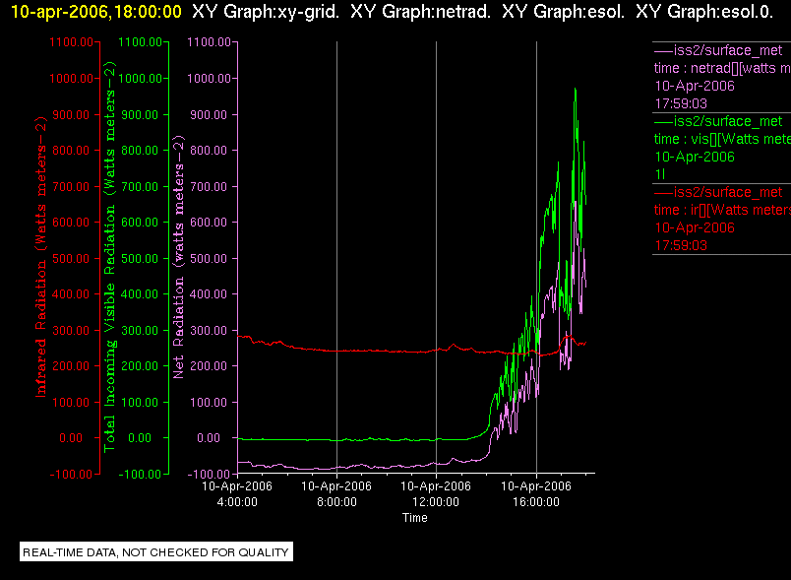Click the red 1000.00 infrared axis tick
Screen dimensions: 791x580
click(x=71, y=79)
